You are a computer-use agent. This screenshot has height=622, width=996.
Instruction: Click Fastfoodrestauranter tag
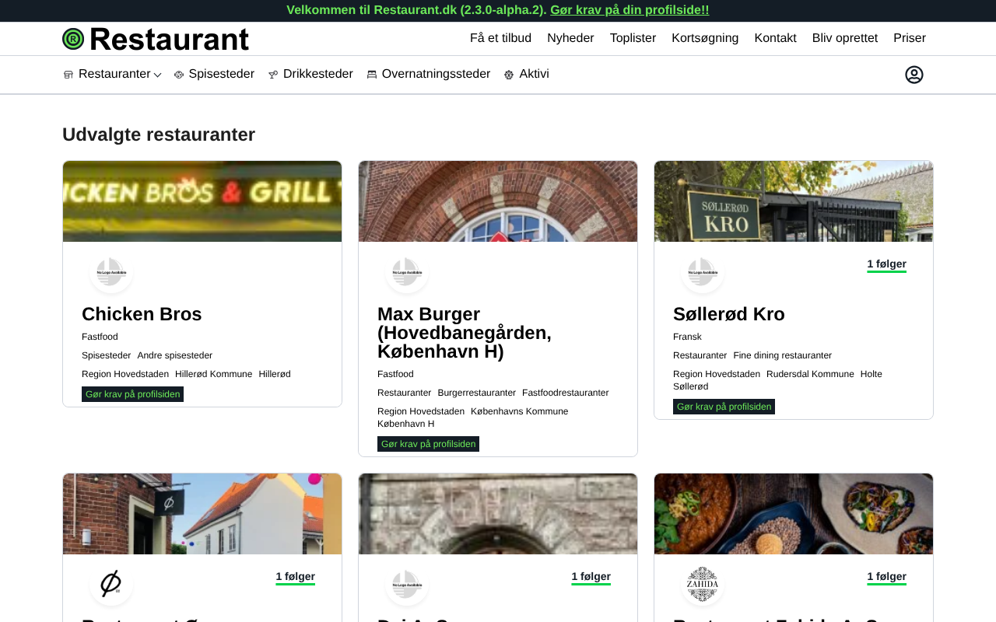click(x=566, y=393)
